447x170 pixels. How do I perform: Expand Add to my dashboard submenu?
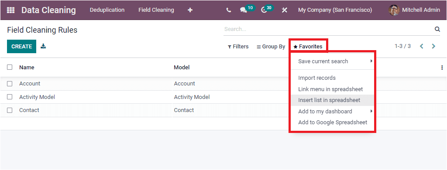[x=332, y=111]
